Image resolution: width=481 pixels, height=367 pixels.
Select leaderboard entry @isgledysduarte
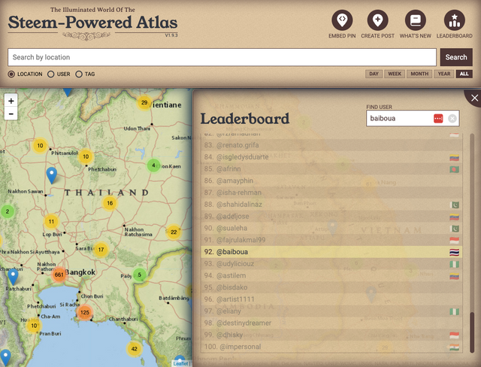click(331, 157)
